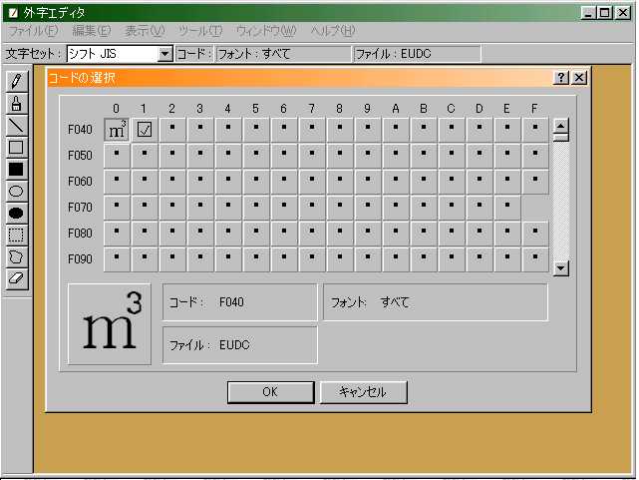Select the Filled Ellipse tool
This screenshot has width=639, height=480.
(x=16, y=213)
